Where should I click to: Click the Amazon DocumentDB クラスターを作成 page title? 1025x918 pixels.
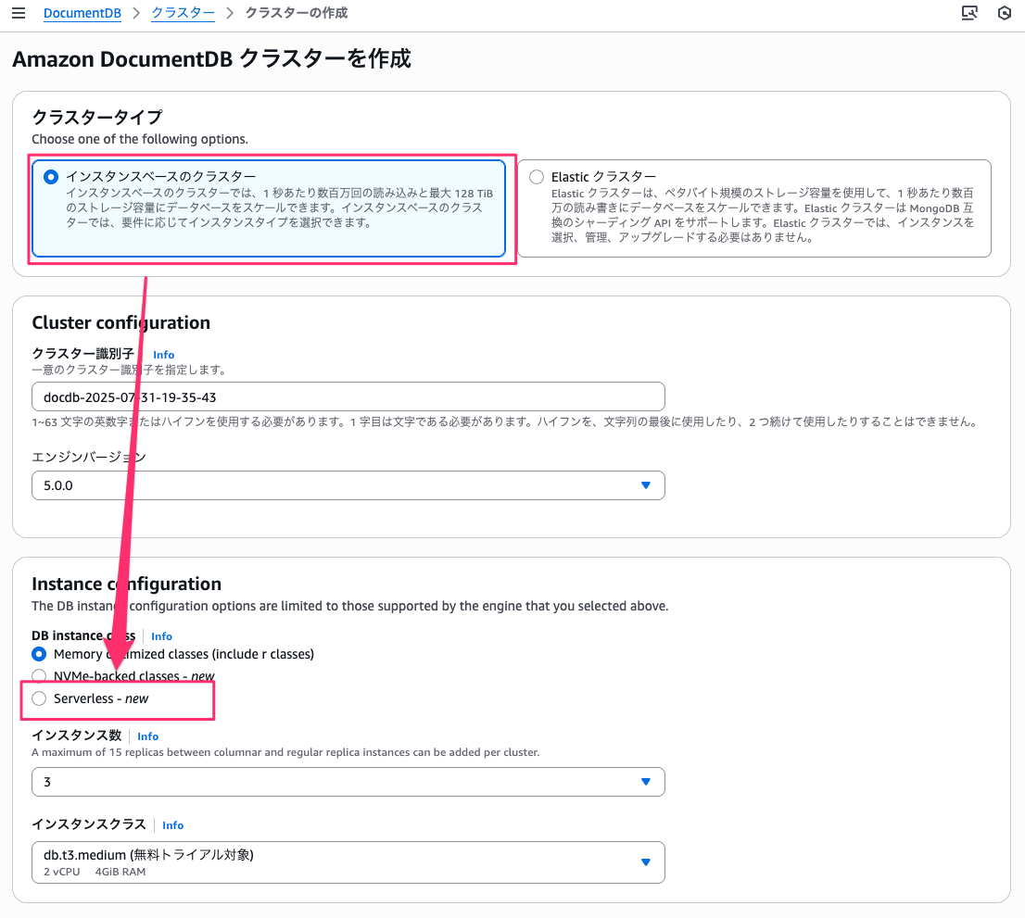212,58
